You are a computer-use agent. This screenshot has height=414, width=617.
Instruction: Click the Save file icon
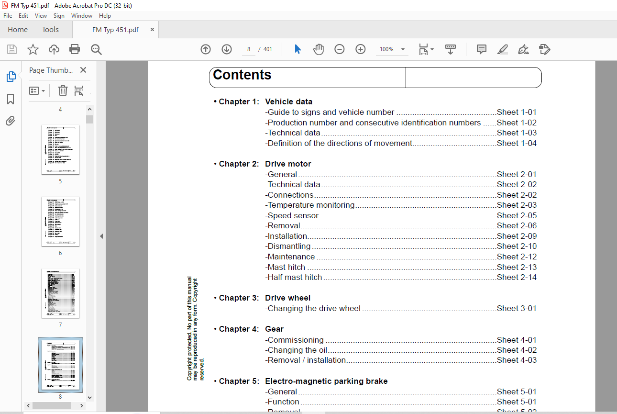point(12,49)
